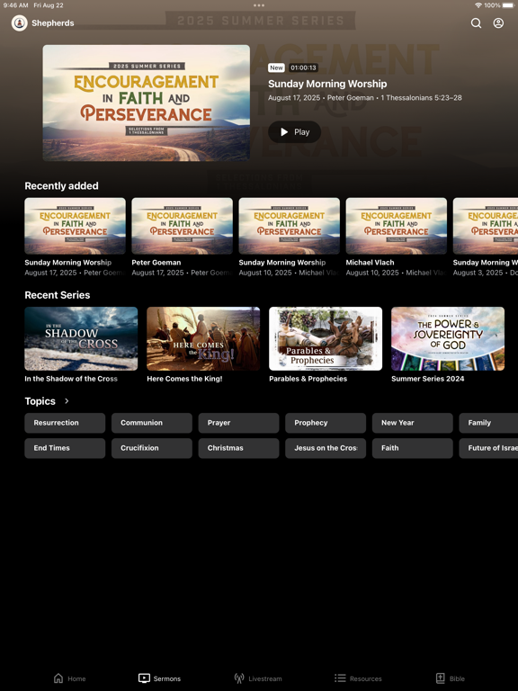The width and height of the screenshot is (518, 691).
Task: Click the Fri Aug 22 date in status bar
Action: click(49, 5)
